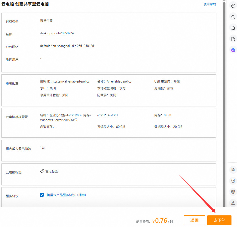This screenshot has width=237, height=227.
Task: Launch the purple AI assistant icon
Action: pos(233,50)
